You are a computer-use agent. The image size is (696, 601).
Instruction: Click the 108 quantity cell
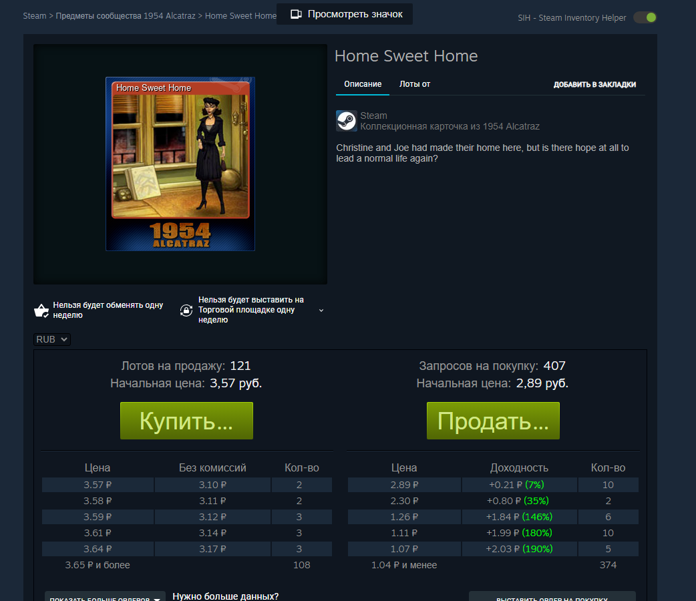pyautogui.click(x=302, y=565)
